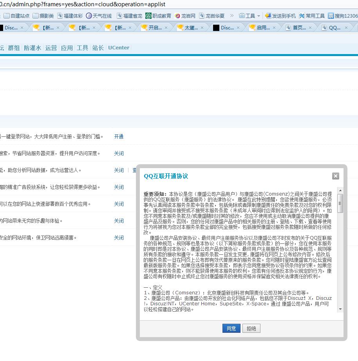Close the QQ... browser tab
This screenshot has width=358, height=361.
[x=346, y=28]
